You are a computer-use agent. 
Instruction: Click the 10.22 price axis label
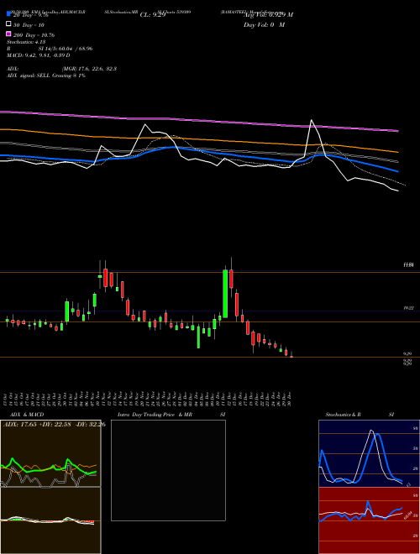tap(408, 308)
